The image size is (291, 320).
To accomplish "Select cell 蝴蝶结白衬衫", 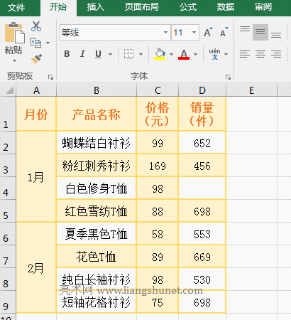I will pos(97,143).
